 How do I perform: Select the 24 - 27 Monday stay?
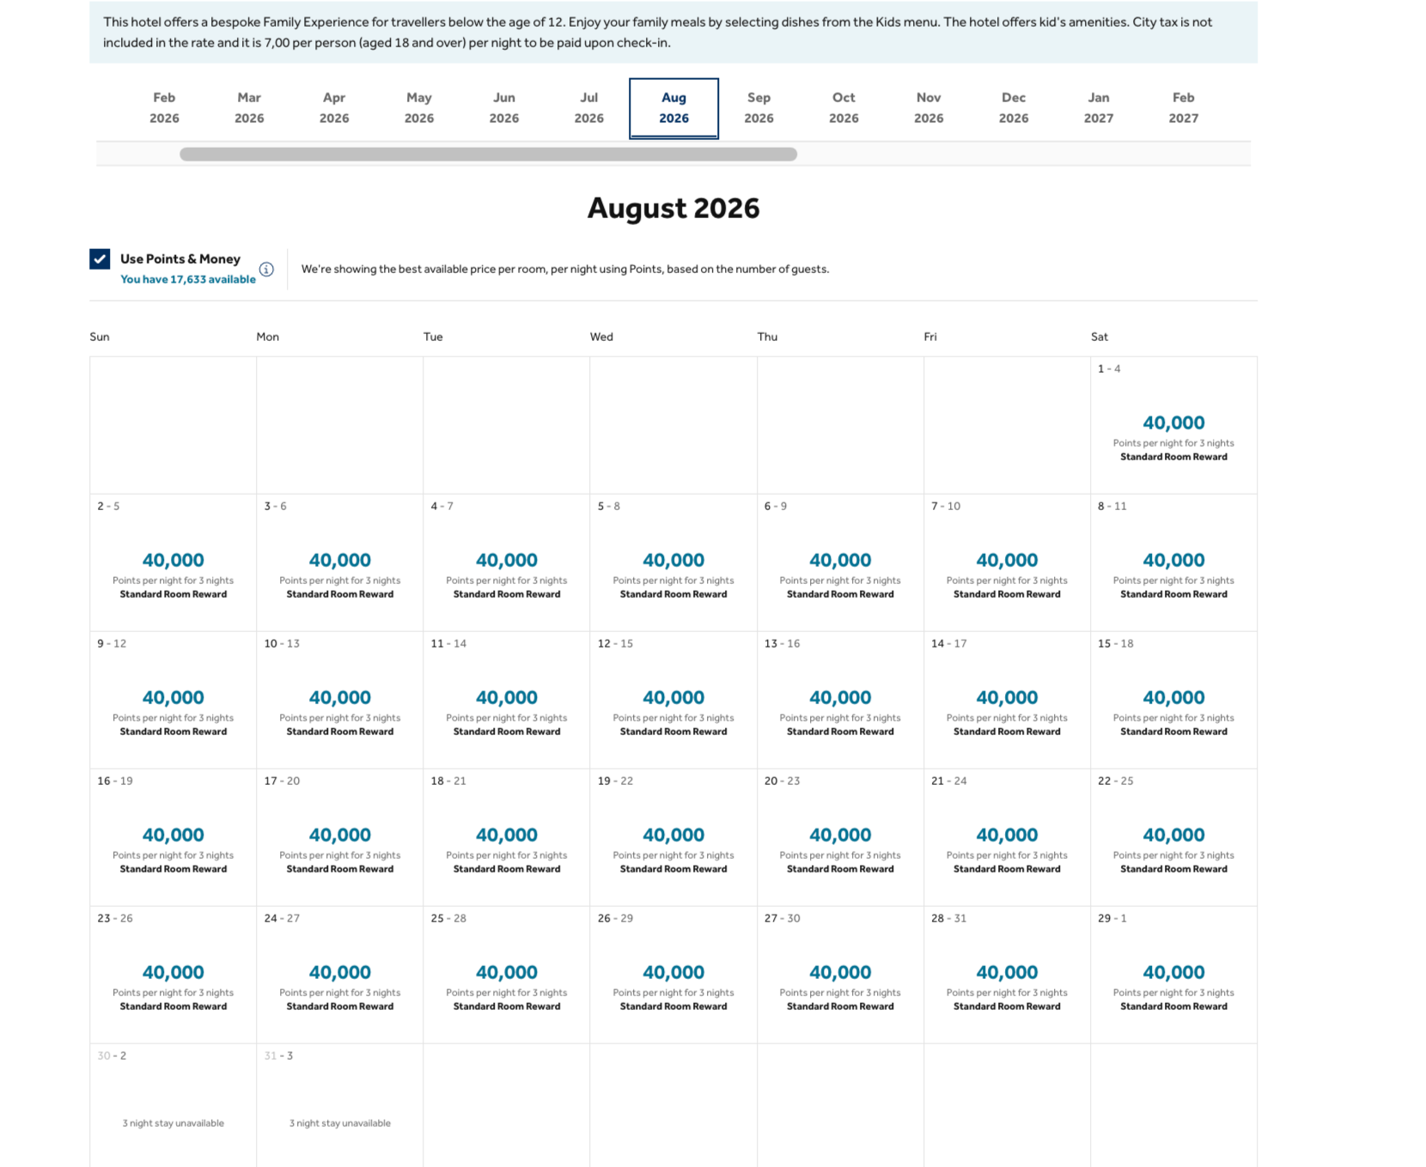(x=339, y=975)
